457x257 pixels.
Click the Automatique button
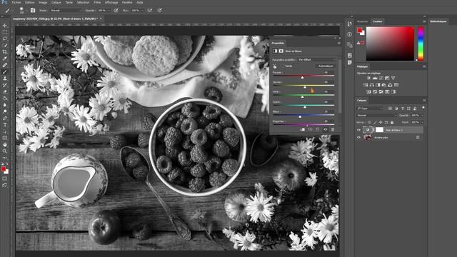[326, 66]
